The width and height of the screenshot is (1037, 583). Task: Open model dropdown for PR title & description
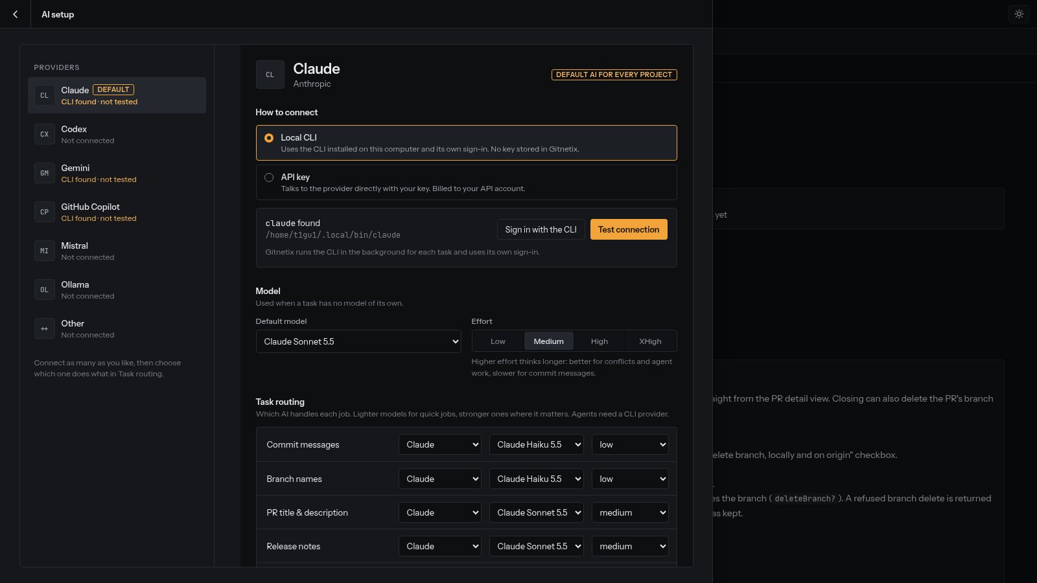(x=537, y=512)
